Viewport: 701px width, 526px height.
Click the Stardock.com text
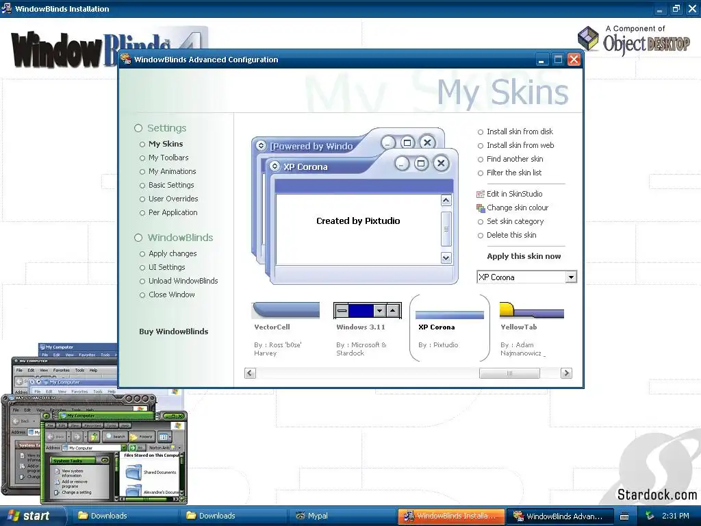[x=657, y=494]
